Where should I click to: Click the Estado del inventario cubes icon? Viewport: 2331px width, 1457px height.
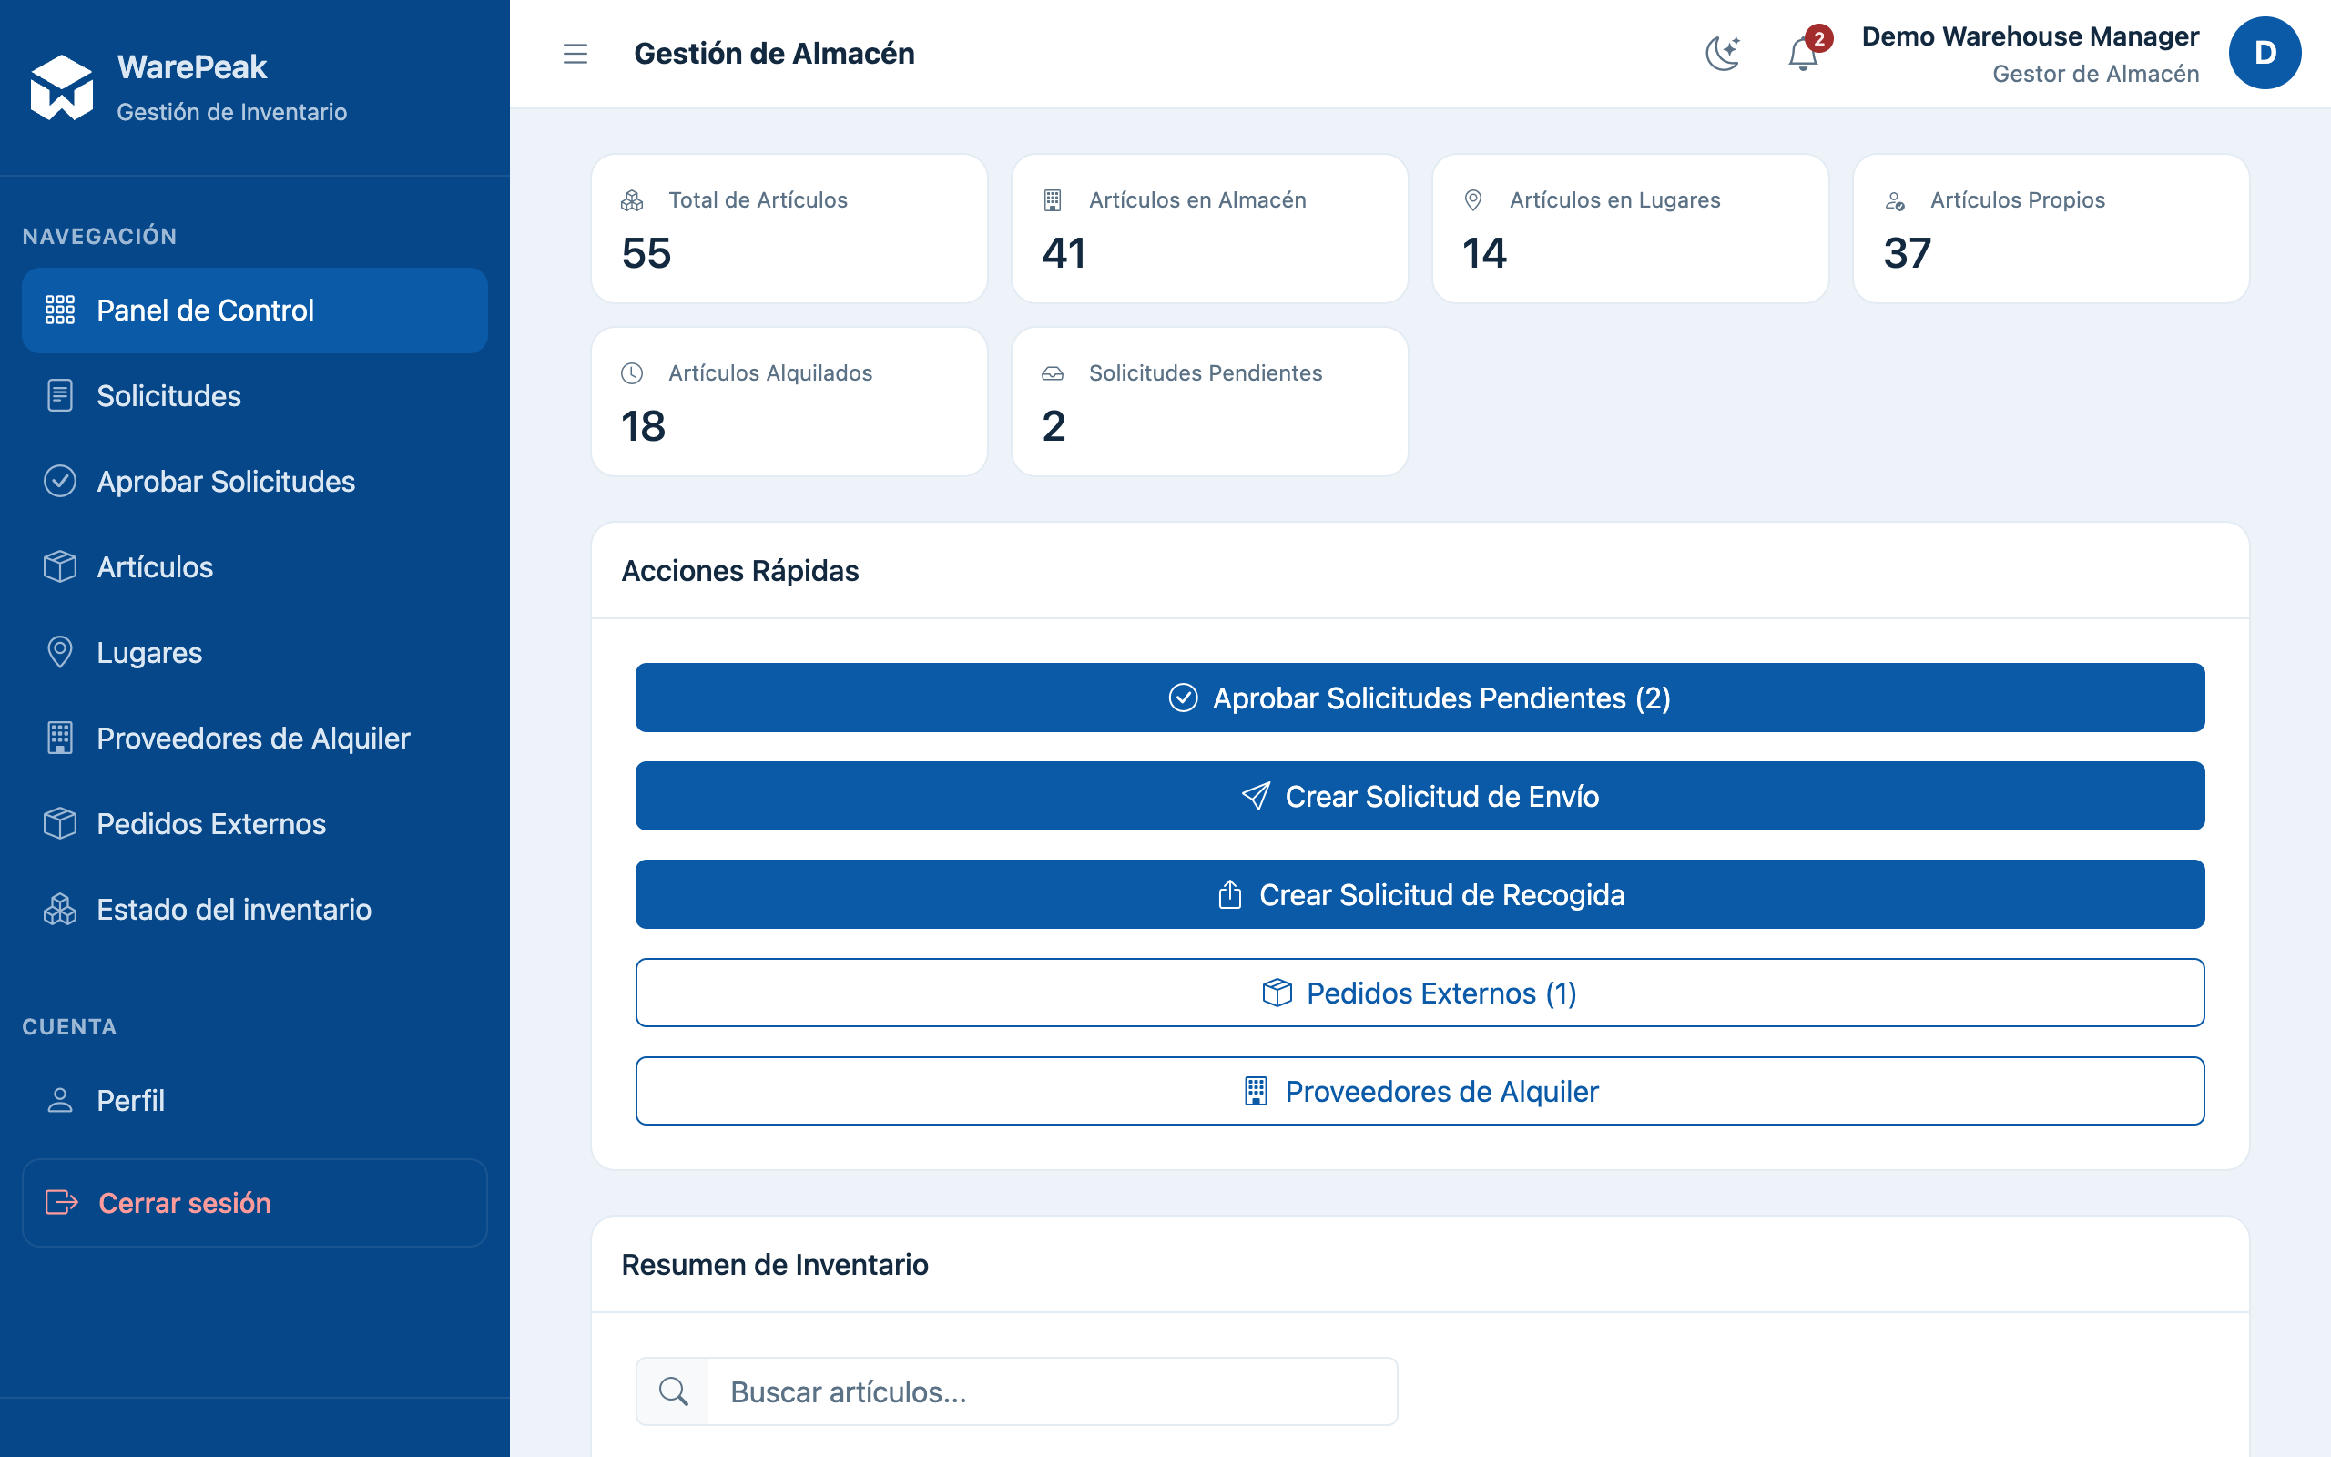pyautogui.click(x=60, y=910)
